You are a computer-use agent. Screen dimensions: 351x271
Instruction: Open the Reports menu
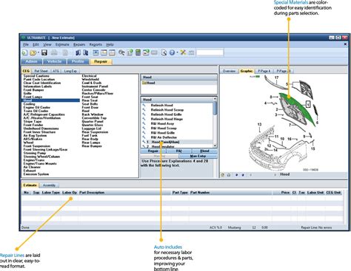click(x=96, y=44)
